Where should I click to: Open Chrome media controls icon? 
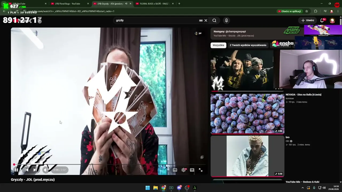point(325,11)
